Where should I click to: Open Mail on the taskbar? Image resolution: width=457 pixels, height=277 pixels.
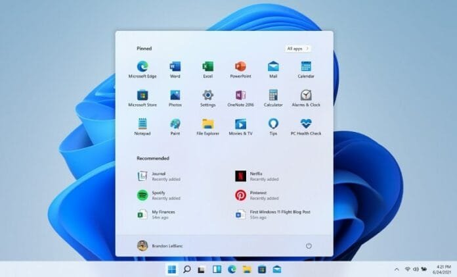(277, 269)
